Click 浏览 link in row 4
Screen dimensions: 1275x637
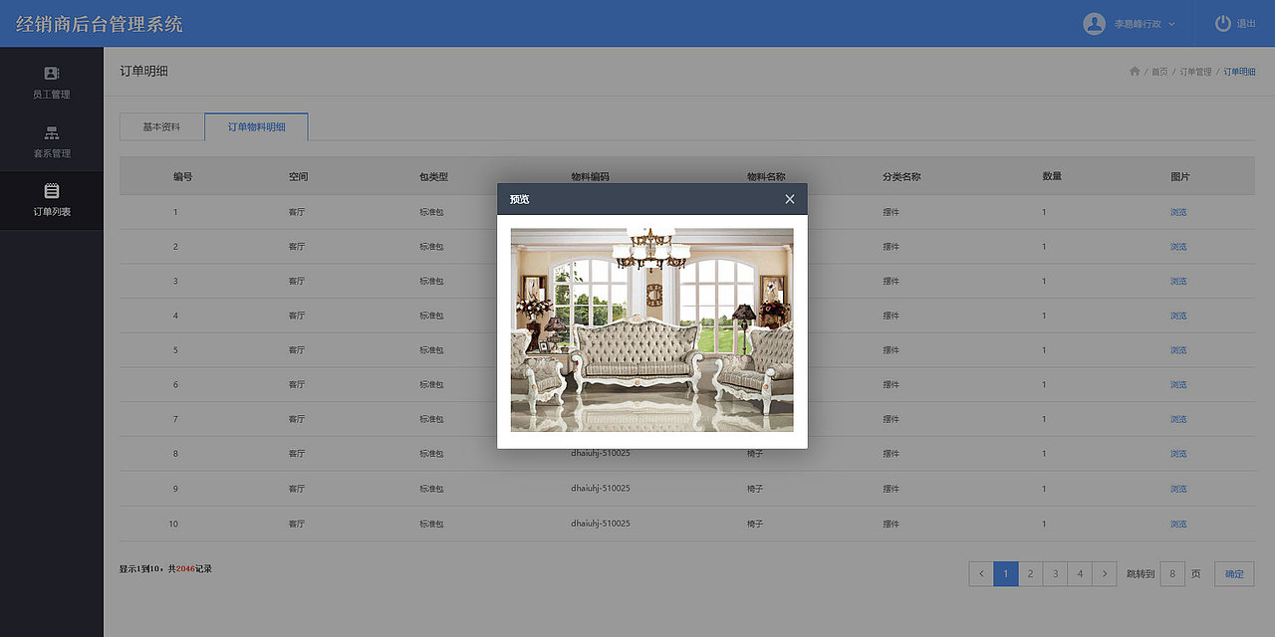(x=1178, y=316)
